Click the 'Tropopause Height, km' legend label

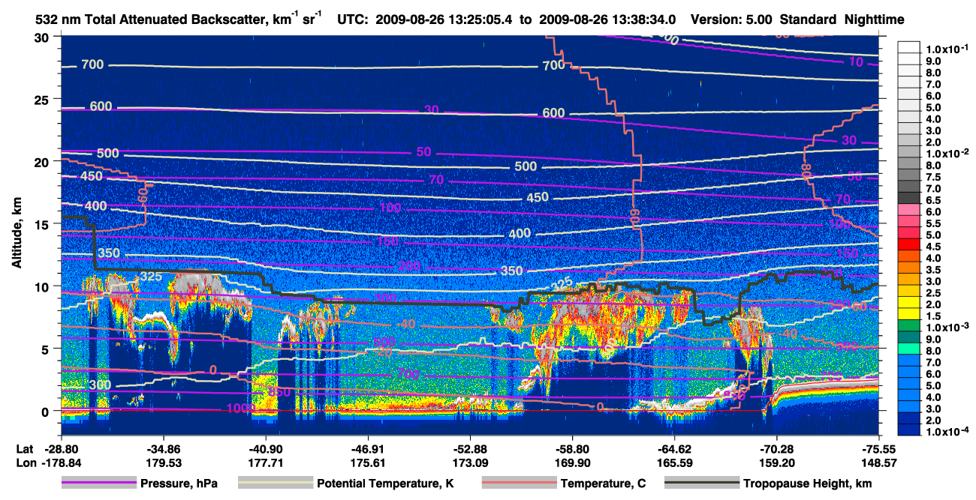tap(808, 484)
